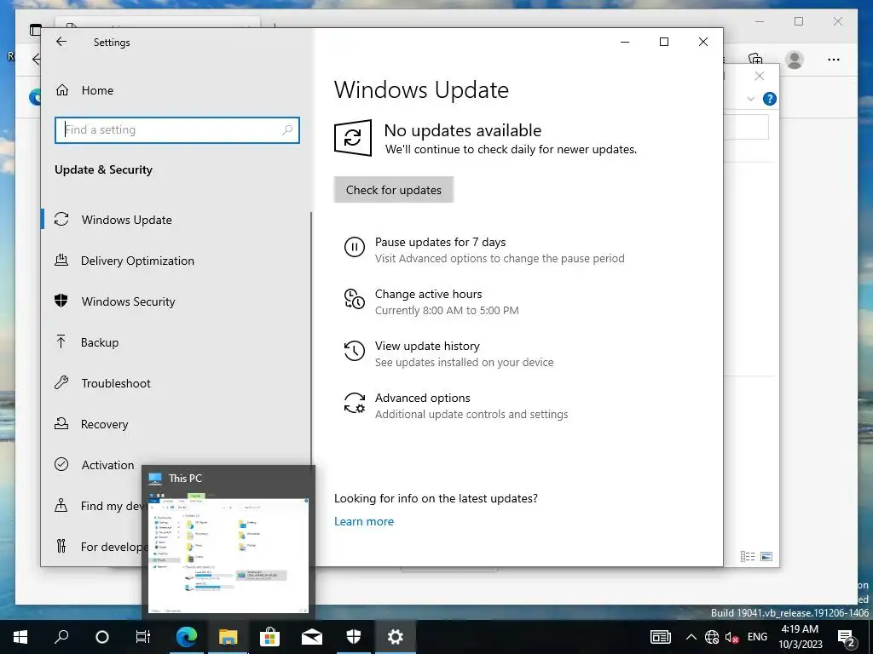
Task: Open File Explorer from the taskbar
Action: [228, 637]
